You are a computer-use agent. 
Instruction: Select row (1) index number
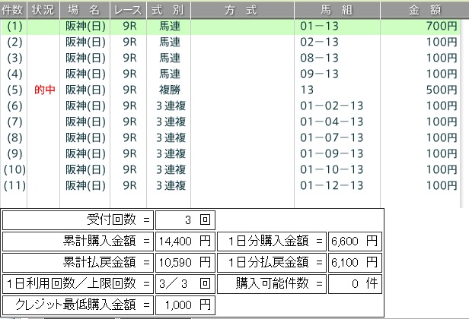(14, 27)
